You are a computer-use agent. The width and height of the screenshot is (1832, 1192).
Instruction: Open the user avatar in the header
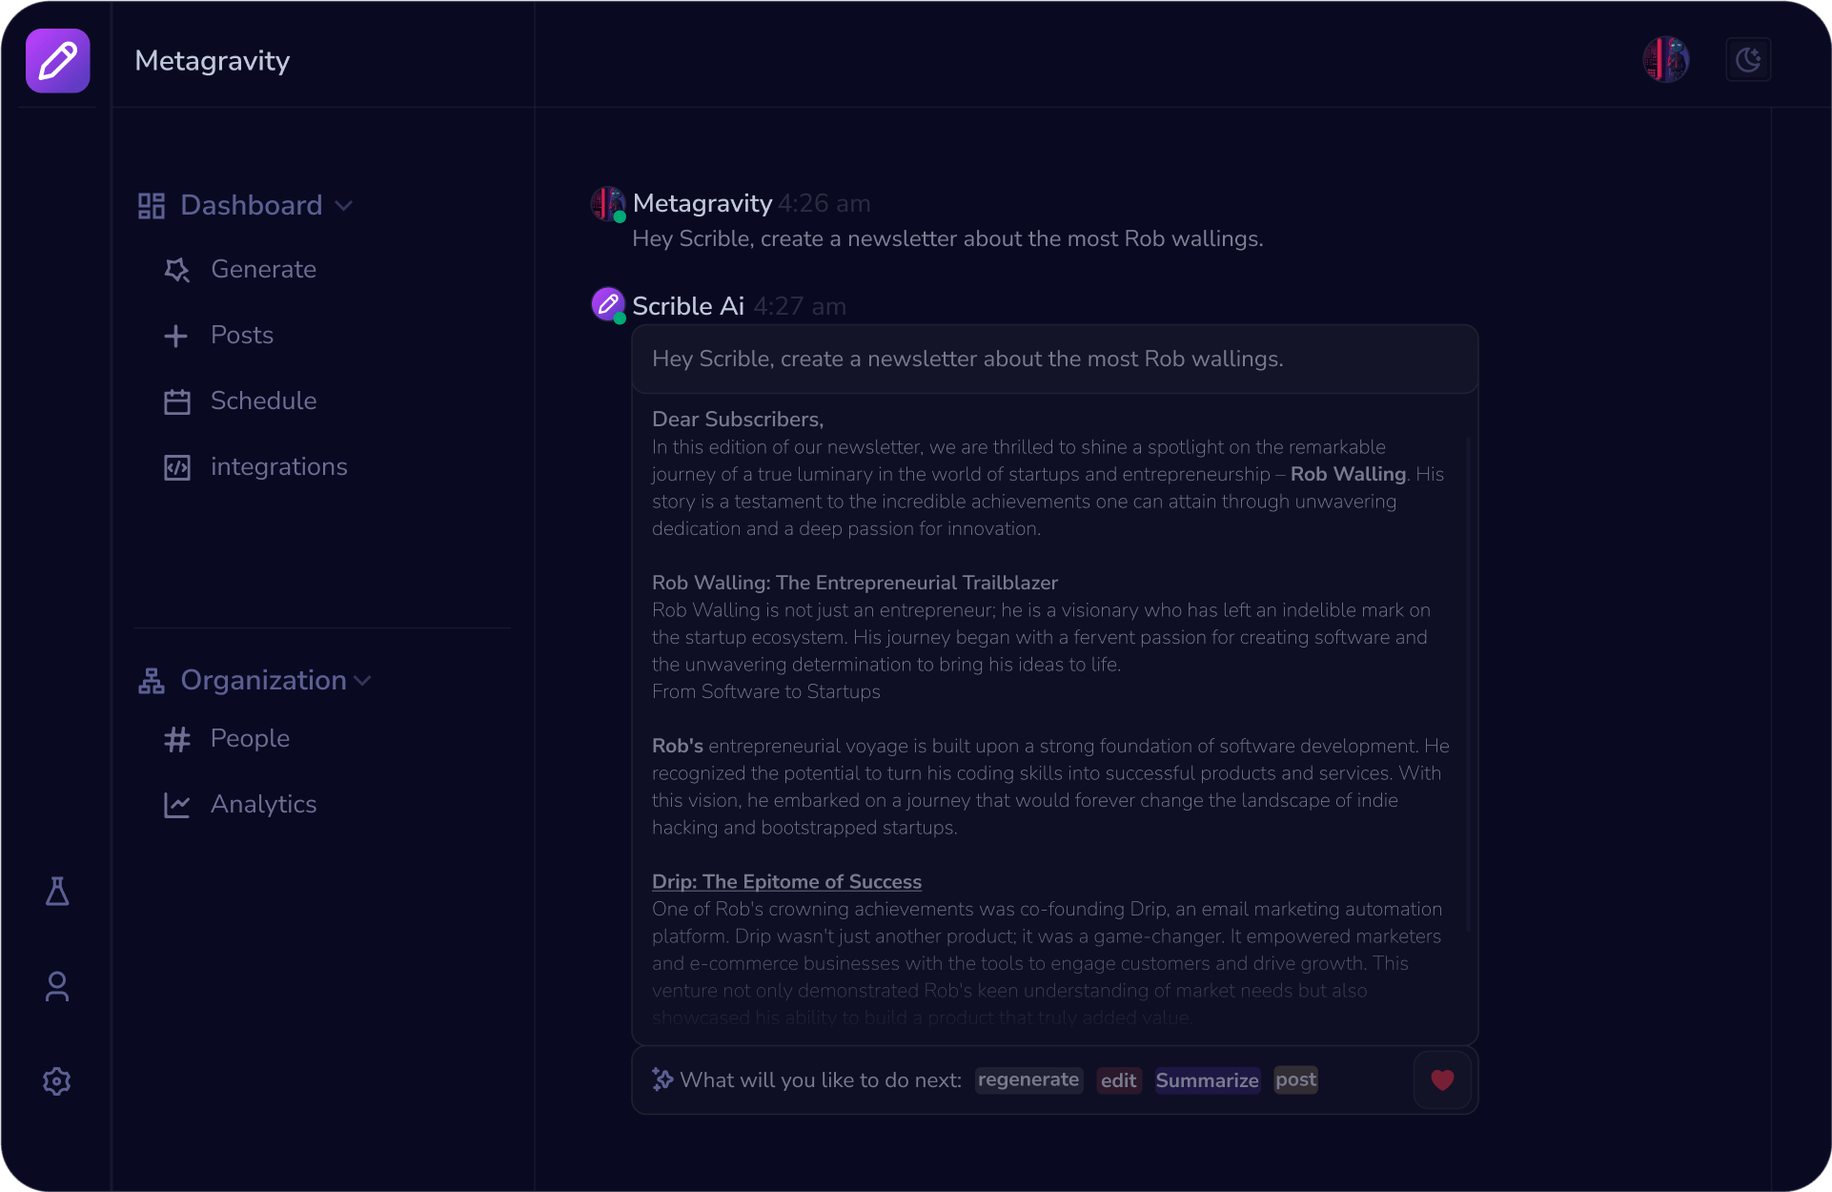(x=1666, y=60)
